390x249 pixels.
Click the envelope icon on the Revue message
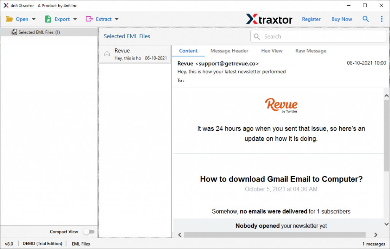click(108, 53)
